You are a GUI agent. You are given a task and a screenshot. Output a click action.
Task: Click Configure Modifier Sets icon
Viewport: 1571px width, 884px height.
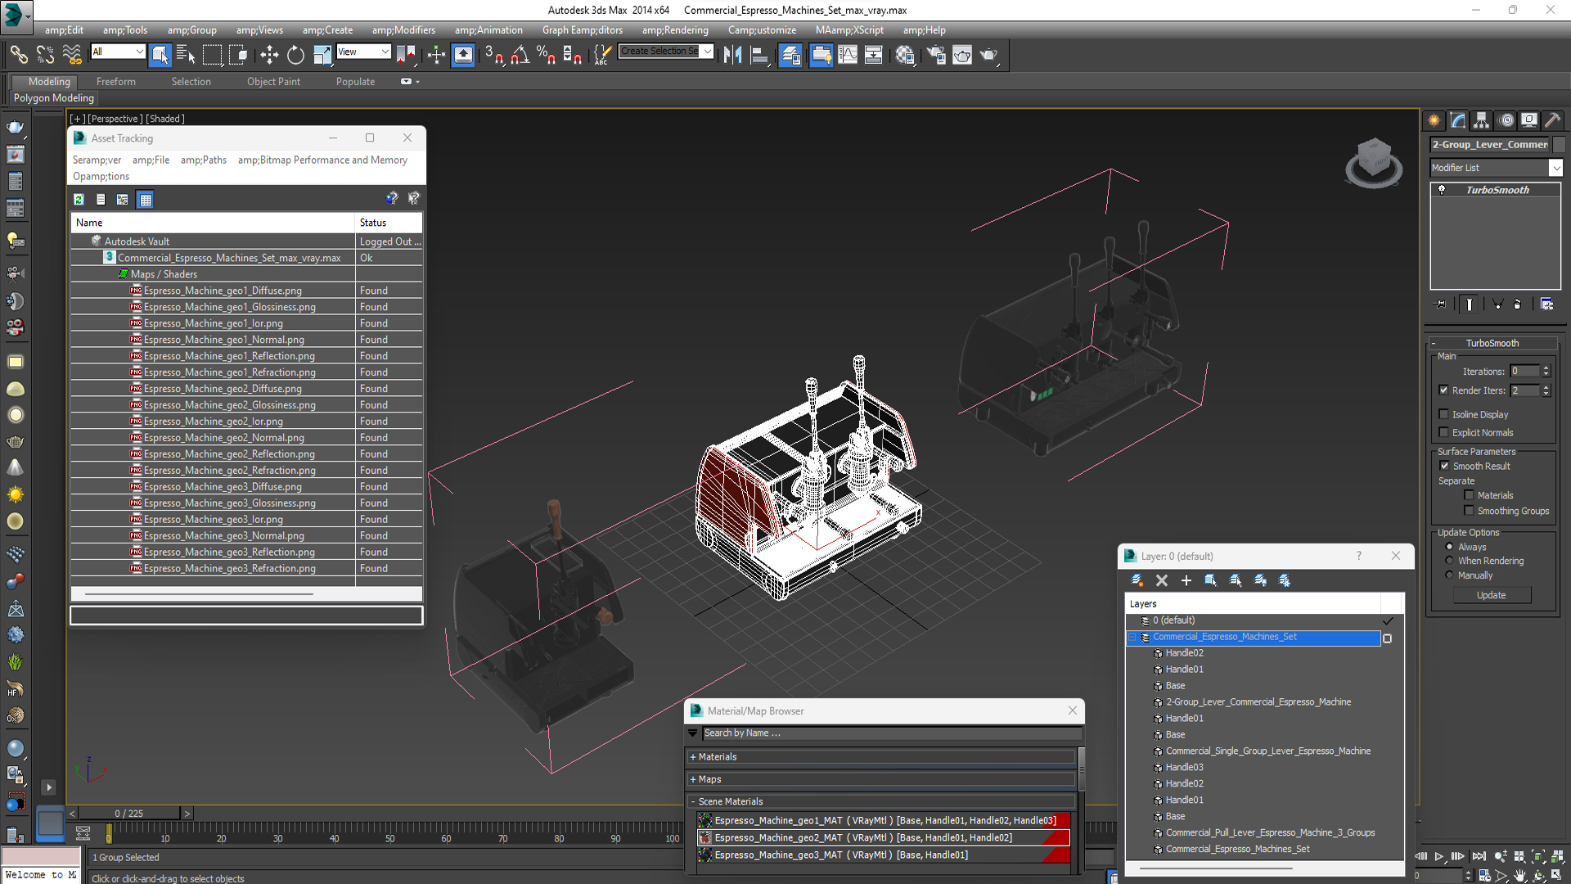click(x=1546, y=304)
